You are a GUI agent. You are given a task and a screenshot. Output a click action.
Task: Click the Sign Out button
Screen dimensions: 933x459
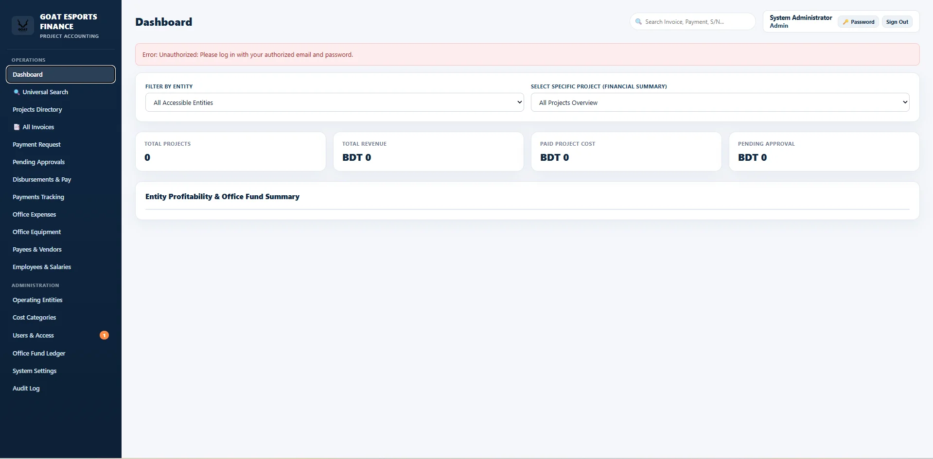[897, 22]
